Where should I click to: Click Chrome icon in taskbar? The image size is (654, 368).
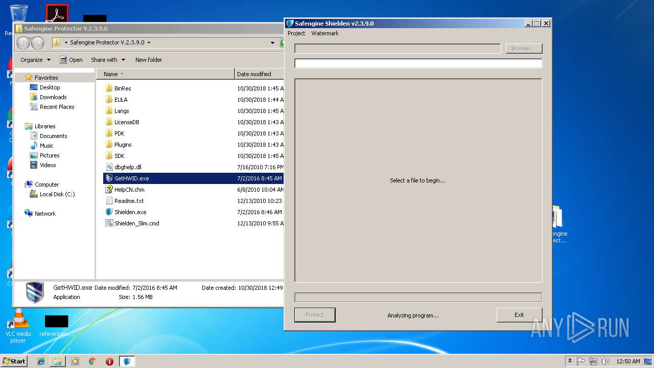pyautogui.click(x=92, y=361)
